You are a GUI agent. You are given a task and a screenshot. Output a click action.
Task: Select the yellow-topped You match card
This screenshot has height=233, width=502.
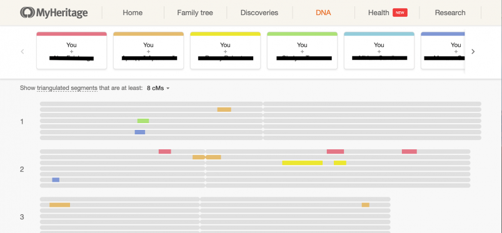point(226,51)
